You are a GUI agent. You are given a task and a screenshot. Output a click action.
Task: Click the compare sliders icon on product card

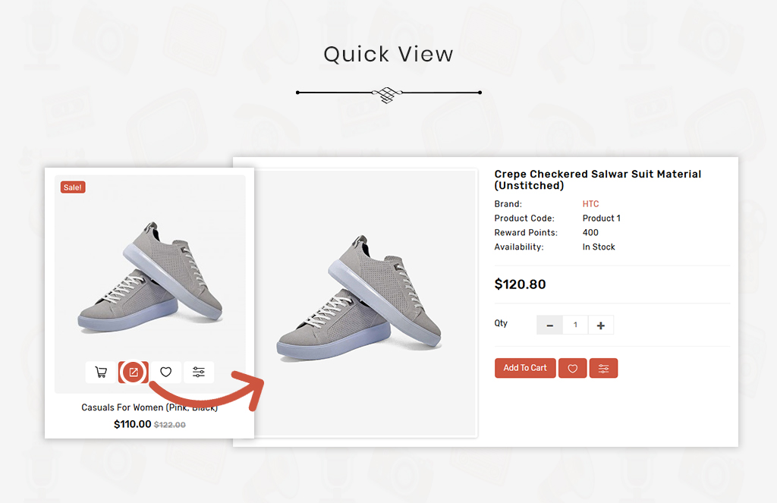[199, 373]
